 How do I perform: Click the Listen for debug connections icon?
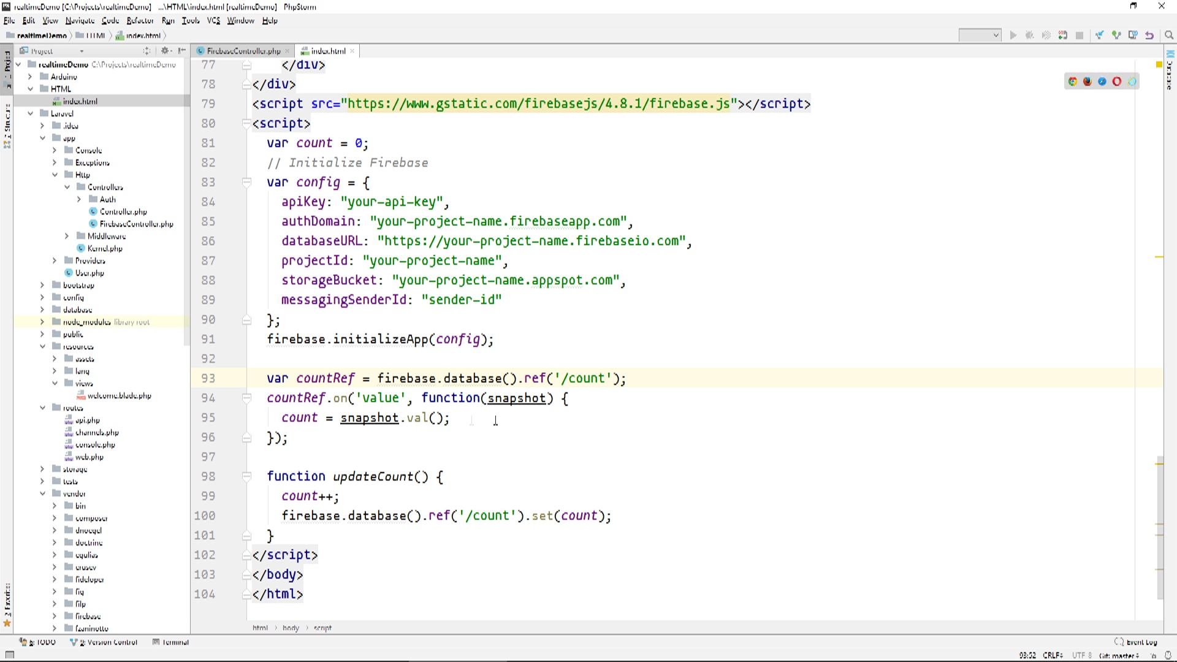point(1063,35)
